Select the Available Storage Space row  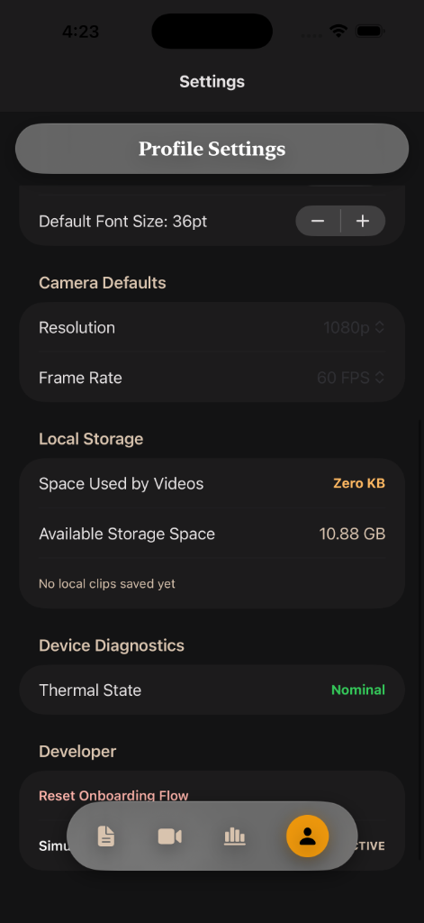pyautogui.click(x=212, y=534)
